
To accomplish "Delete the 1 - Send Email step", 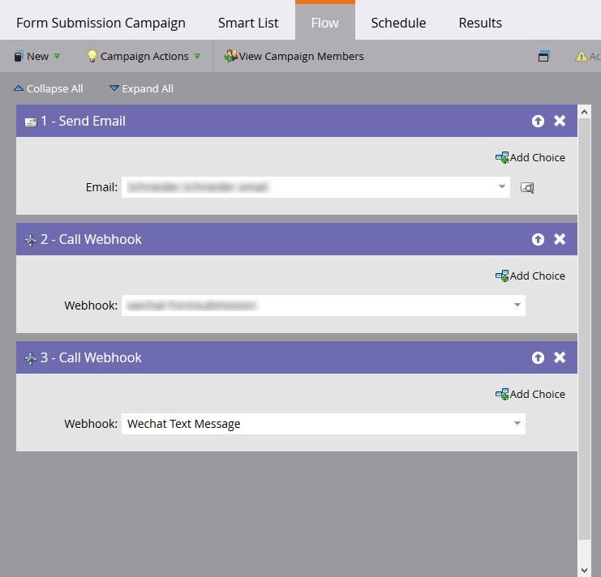I will coord(560,121).
